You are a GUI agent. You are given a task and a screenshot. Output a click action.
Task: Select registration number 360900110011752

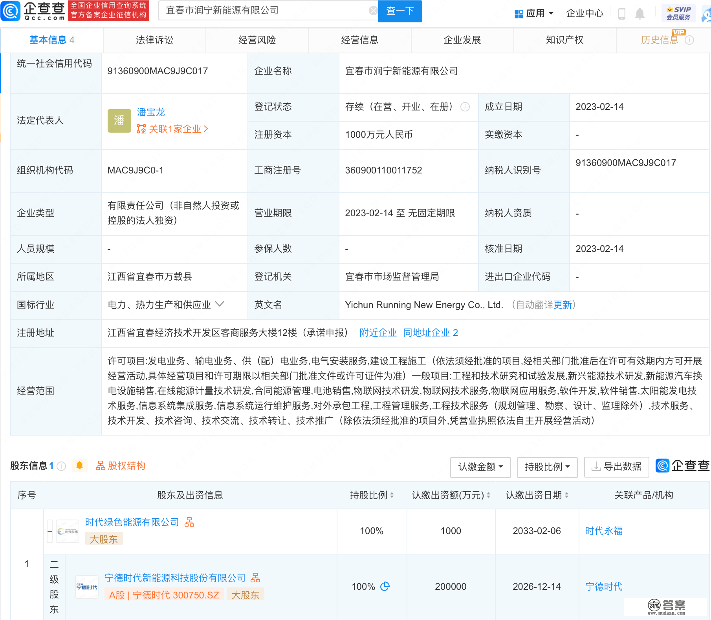coord(383,170)
